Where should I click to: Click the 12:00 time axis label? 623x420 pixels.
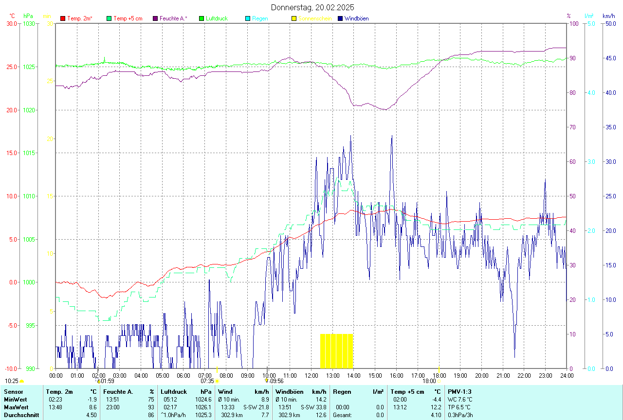click(311, 375)
